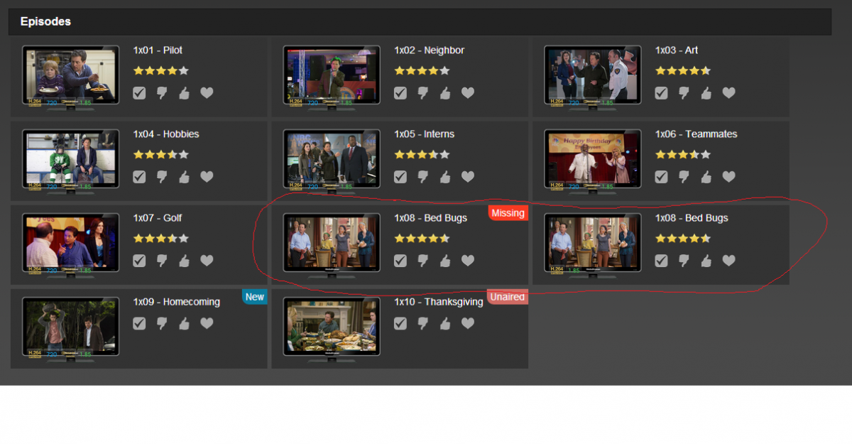Image resolution: width=852 pixels, height=444 pixels.
Task: Click the Unaired badge on Thanksgiving
Action: (x=508, y=297)
